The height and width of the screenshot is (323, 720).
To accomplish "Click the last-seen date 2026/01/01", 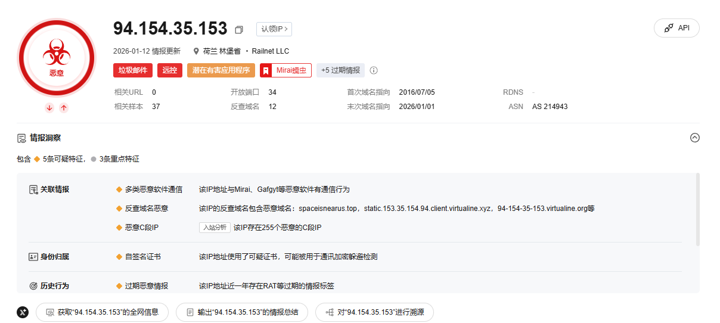I will 417,107.
